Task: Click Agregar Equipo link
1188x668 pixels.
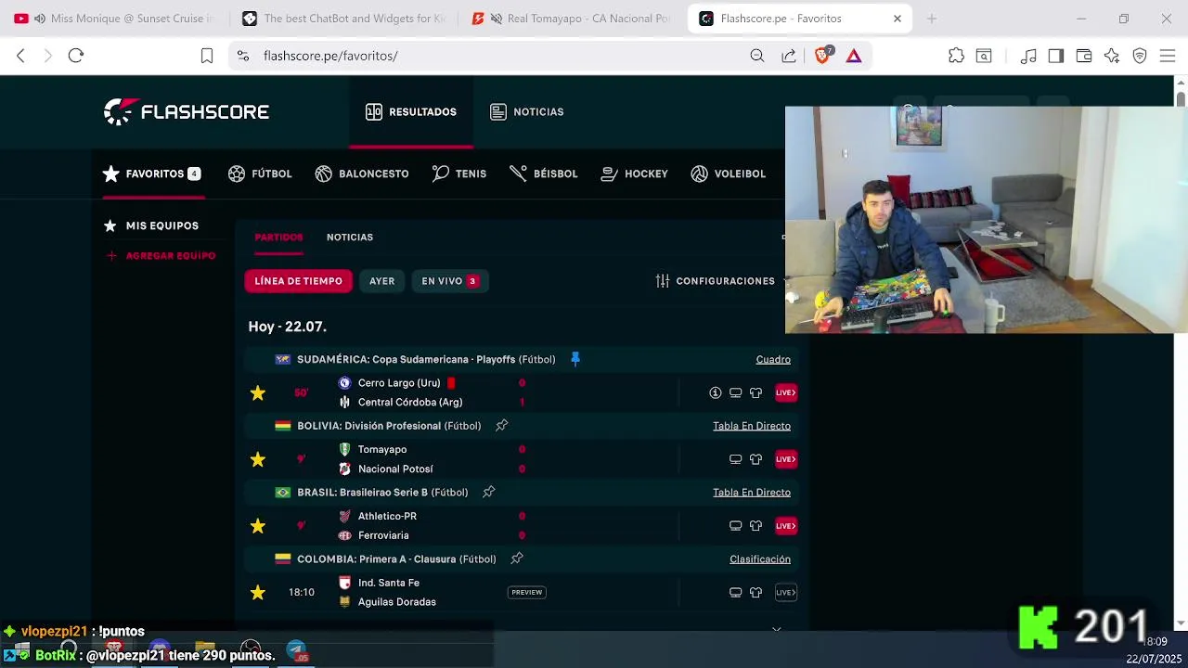Action: click(x=161, y=255)
